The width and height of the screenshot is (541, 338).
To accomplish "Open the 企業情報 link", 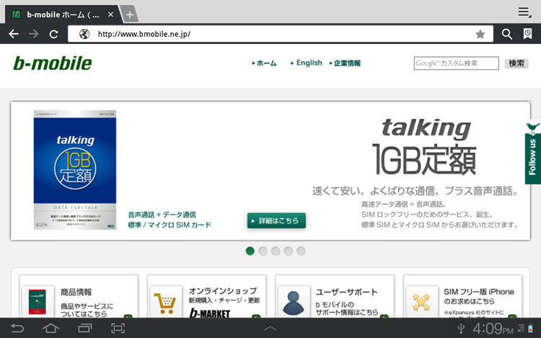I will (345, 63).
